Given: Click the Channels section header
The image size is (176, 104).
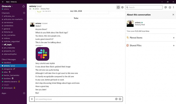Looking at the screenshot, I should [6, 13].
